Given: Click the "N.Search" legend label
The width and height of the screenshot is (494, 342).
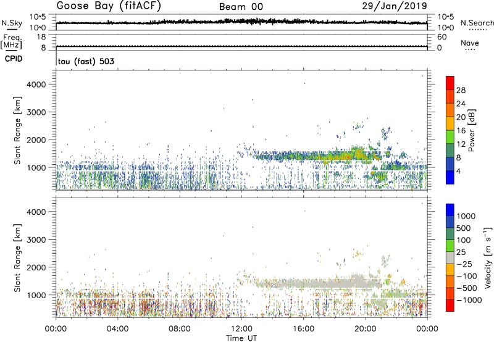Looking at the screenshot, I should coord(477,23).
